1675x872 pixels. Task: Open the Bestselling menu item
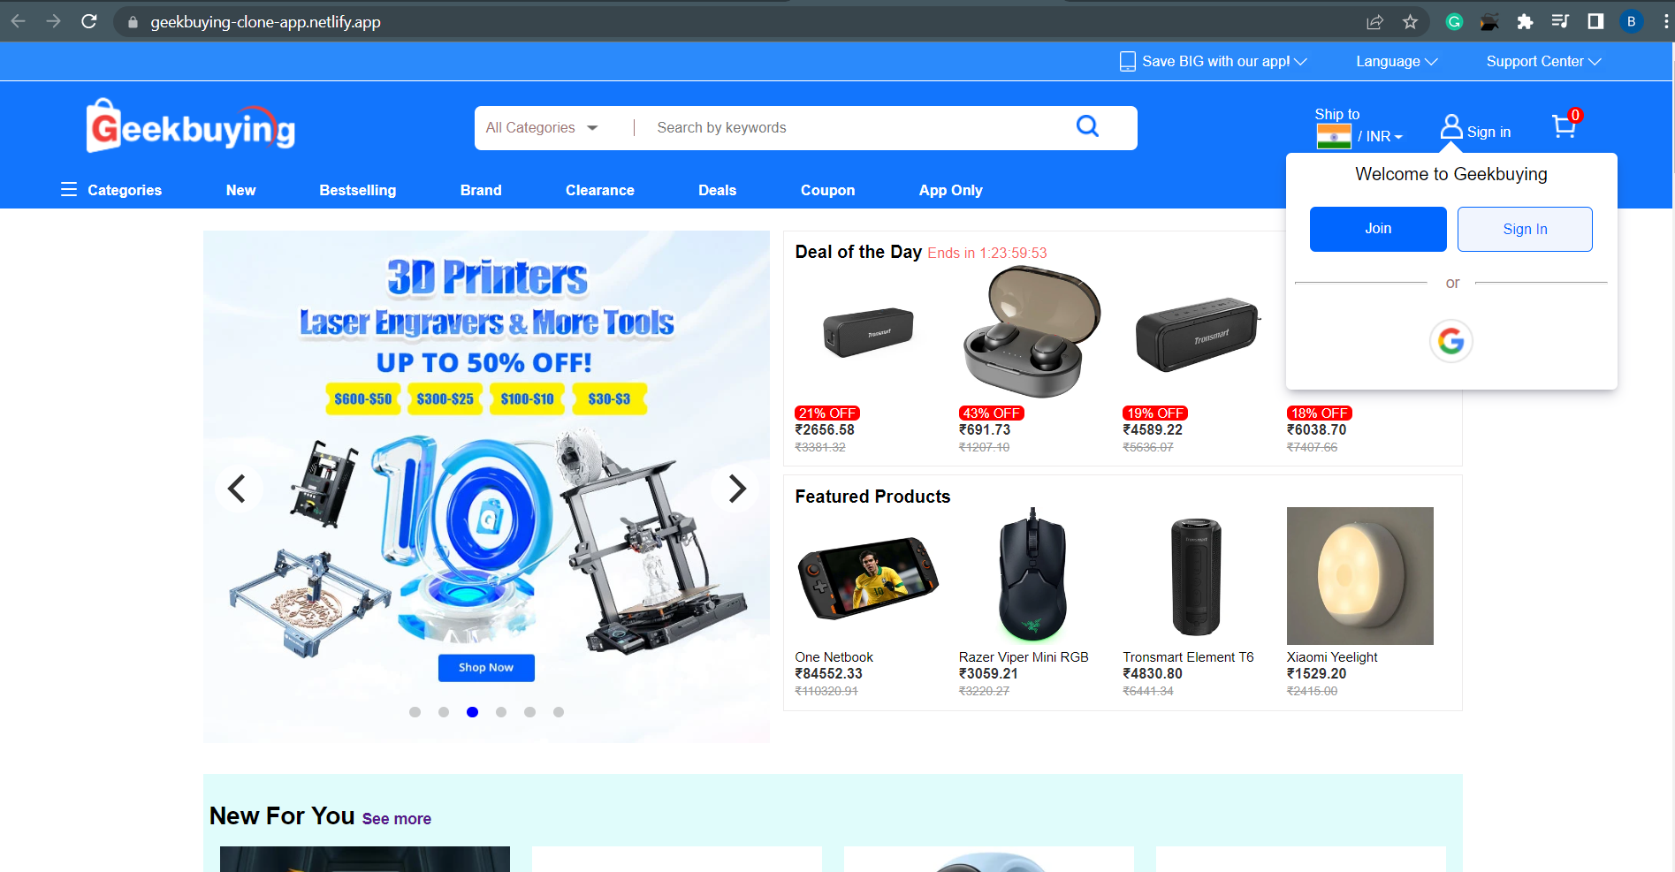(358, 190)
